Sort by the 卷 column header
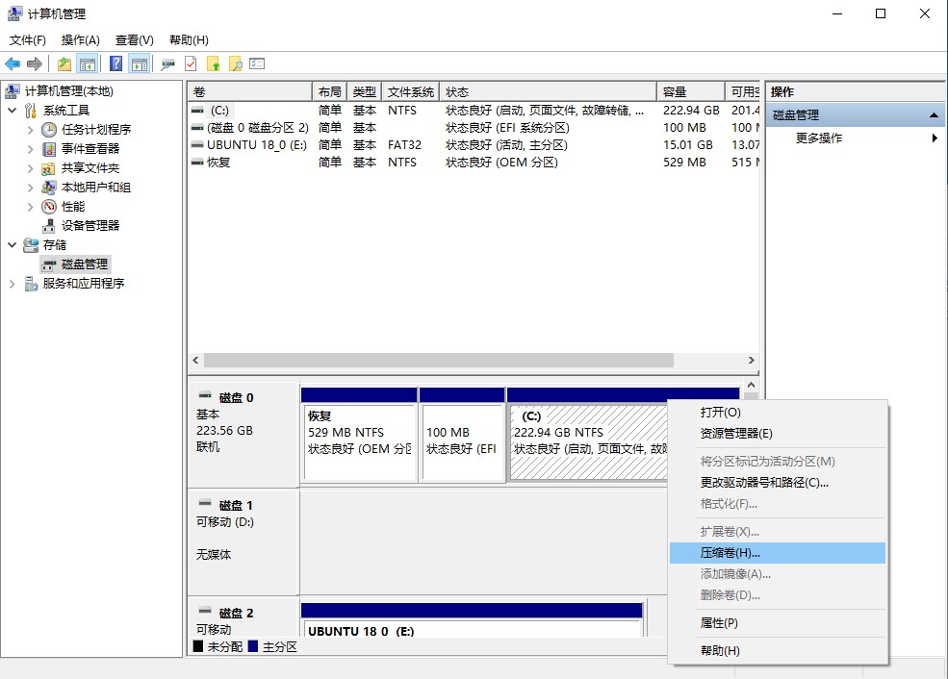The height and width of the screenshot is (679, 948). click(249, 91)
